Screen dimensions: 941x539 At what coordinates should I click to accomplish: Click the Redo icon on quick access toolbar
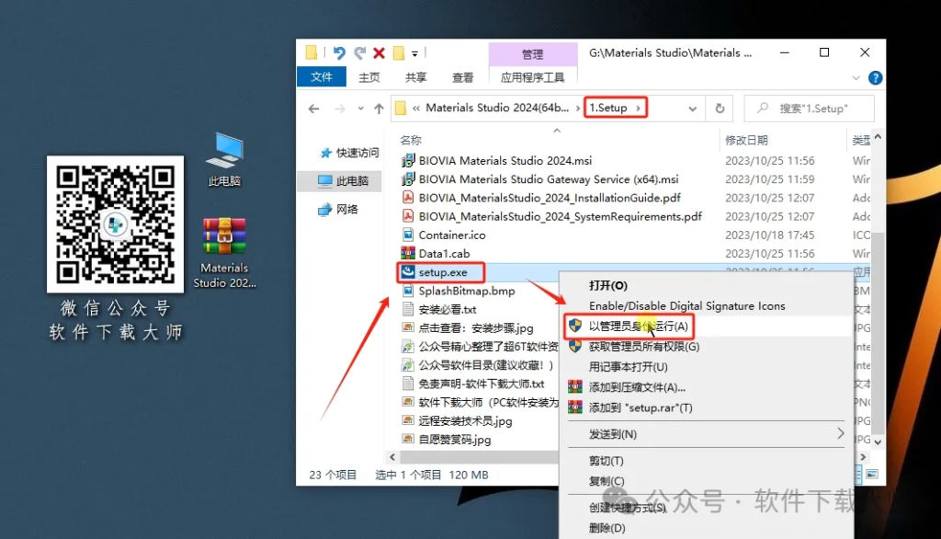pyautogui.click(x=361, y=52)
